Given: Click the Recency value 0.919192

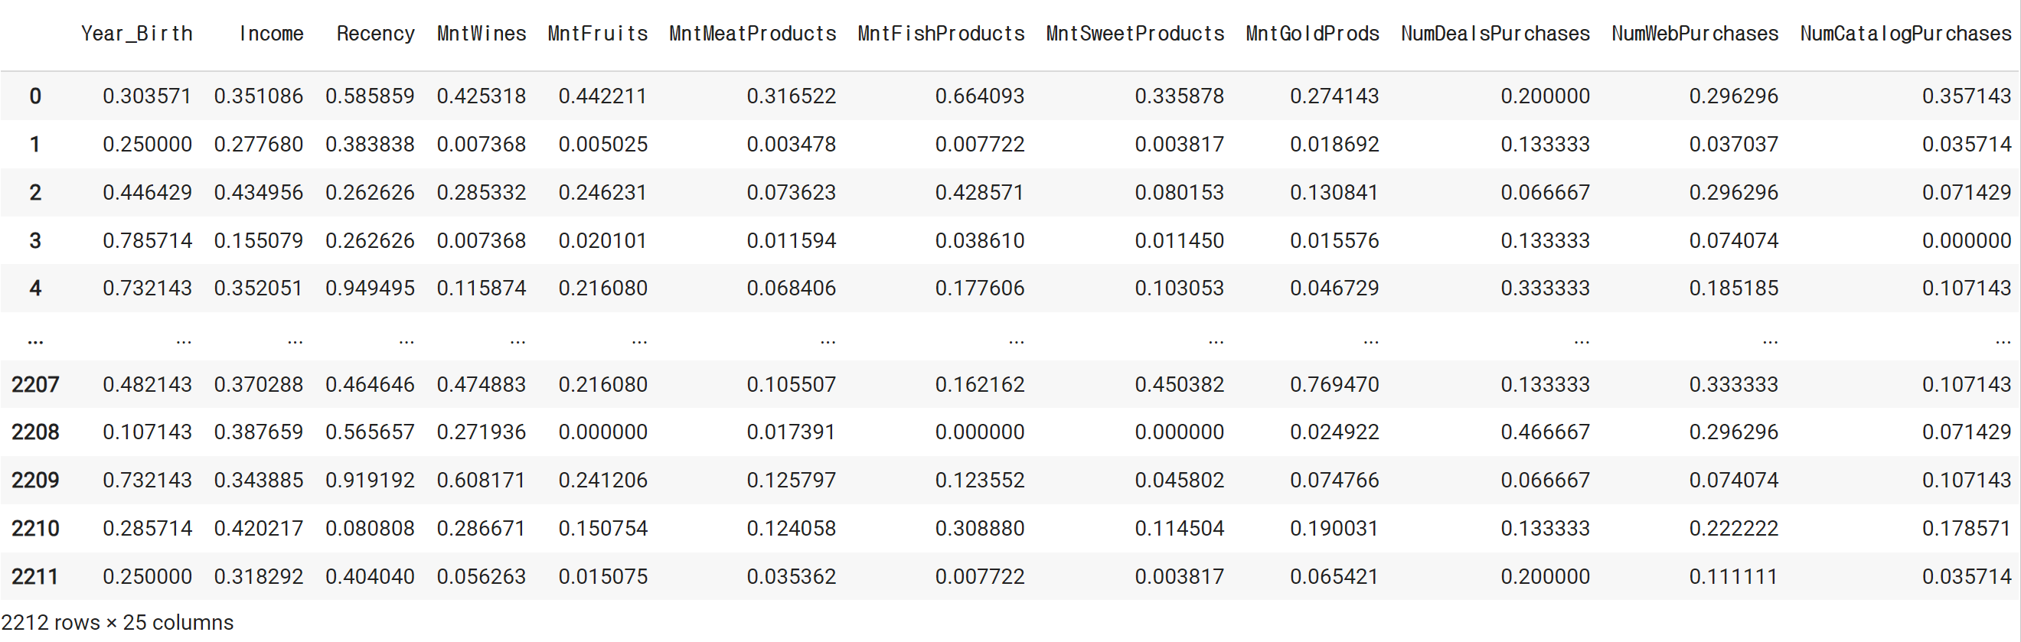Looking at the screenshot, I should pyautogui.click(x=370, y=480).
